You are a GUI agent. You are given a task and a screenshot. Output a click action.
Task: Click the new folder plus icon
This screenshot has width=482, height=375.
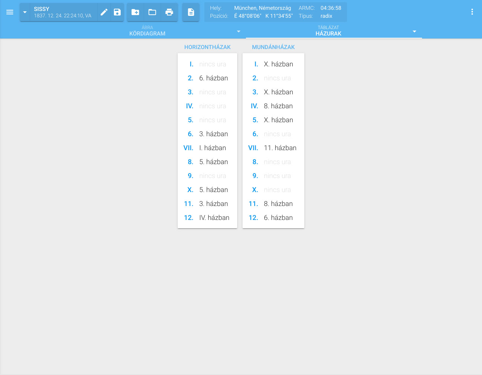click(135, 12)
